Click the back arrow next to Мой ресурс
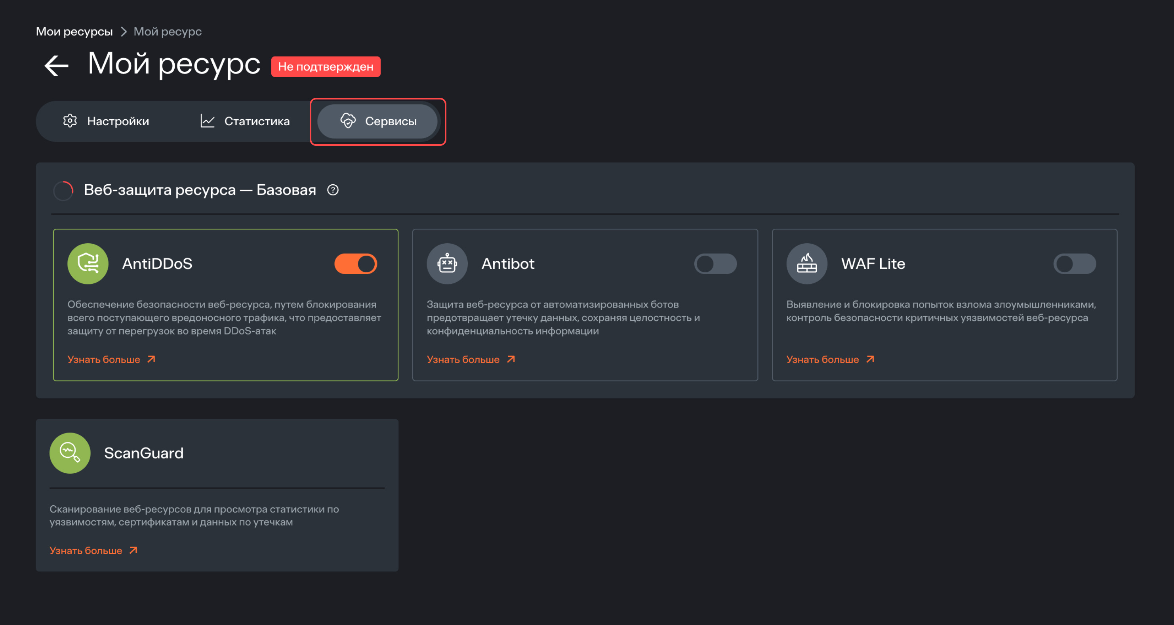This screenshot has width=1174, height=625. (56, 66)
